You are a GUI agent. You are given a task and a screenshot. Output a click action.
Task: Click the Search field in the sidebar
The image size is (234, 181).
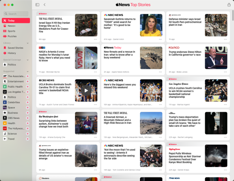[x=16, y=14]
